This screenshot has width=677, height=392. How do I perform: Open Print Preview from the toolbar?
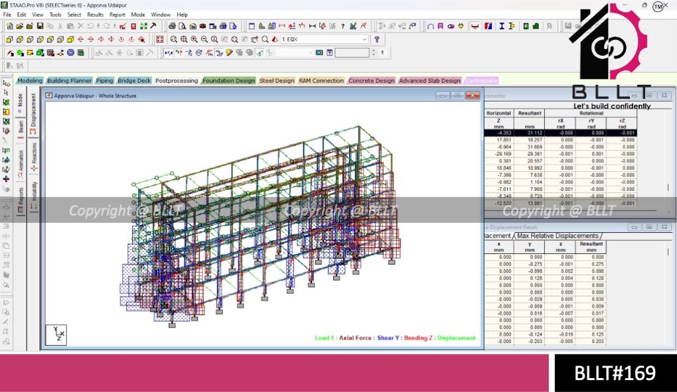(183, 26)
